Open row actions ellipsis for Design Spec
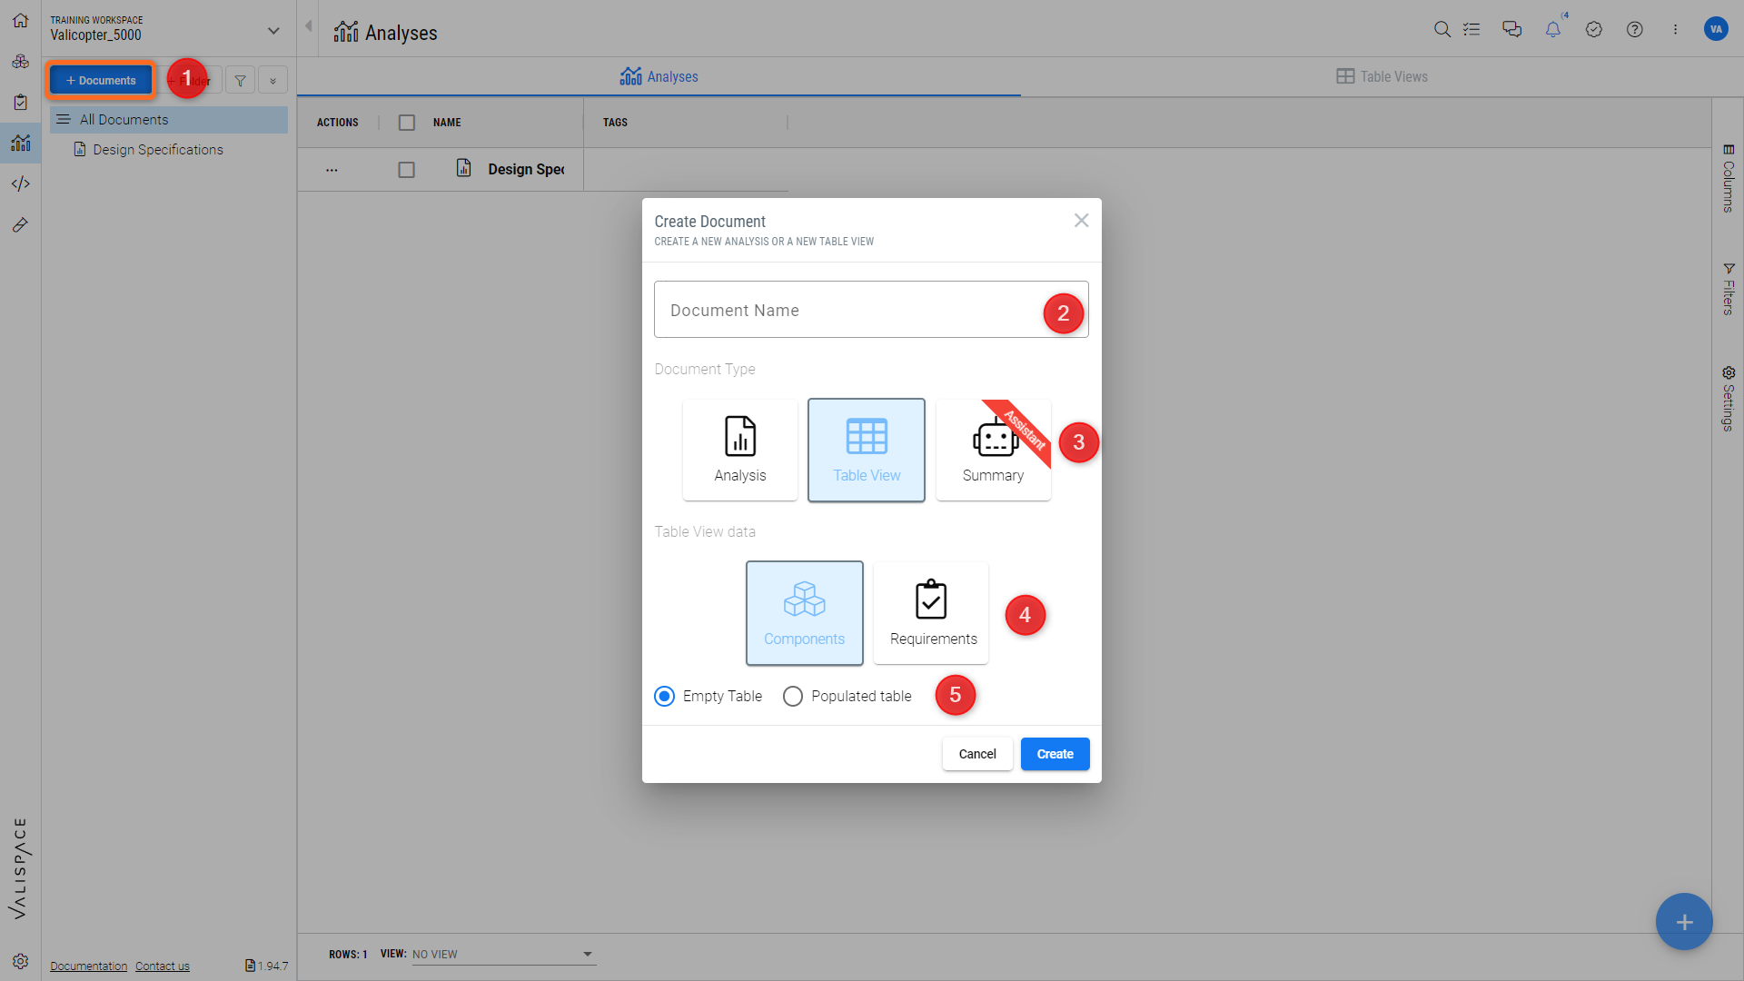Screen dimensions: 1744x981 tap(332, 170)
